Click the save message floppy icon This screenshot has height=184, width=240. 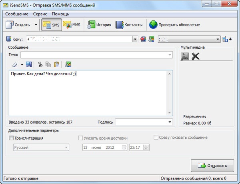point(29,64)
